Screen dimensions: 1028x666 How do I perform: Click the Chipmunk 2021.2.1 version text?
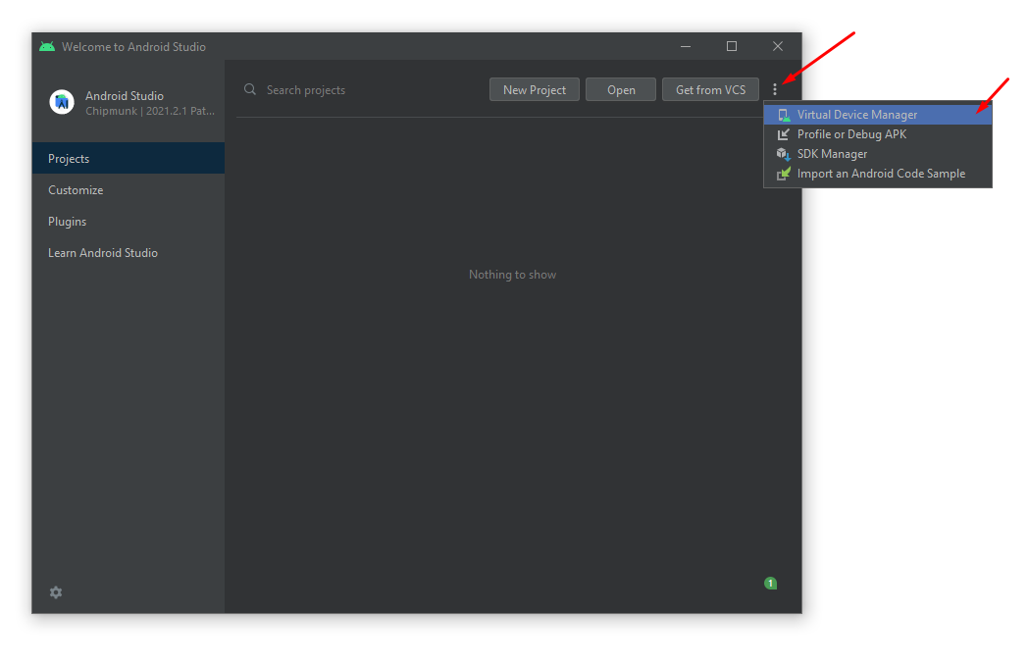click(x=150, y=111)
